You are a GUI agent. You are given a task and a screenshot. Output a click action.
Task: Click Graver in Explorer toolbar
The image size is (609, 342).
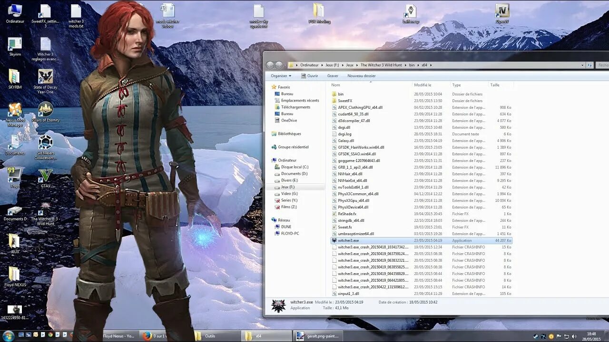333,76
